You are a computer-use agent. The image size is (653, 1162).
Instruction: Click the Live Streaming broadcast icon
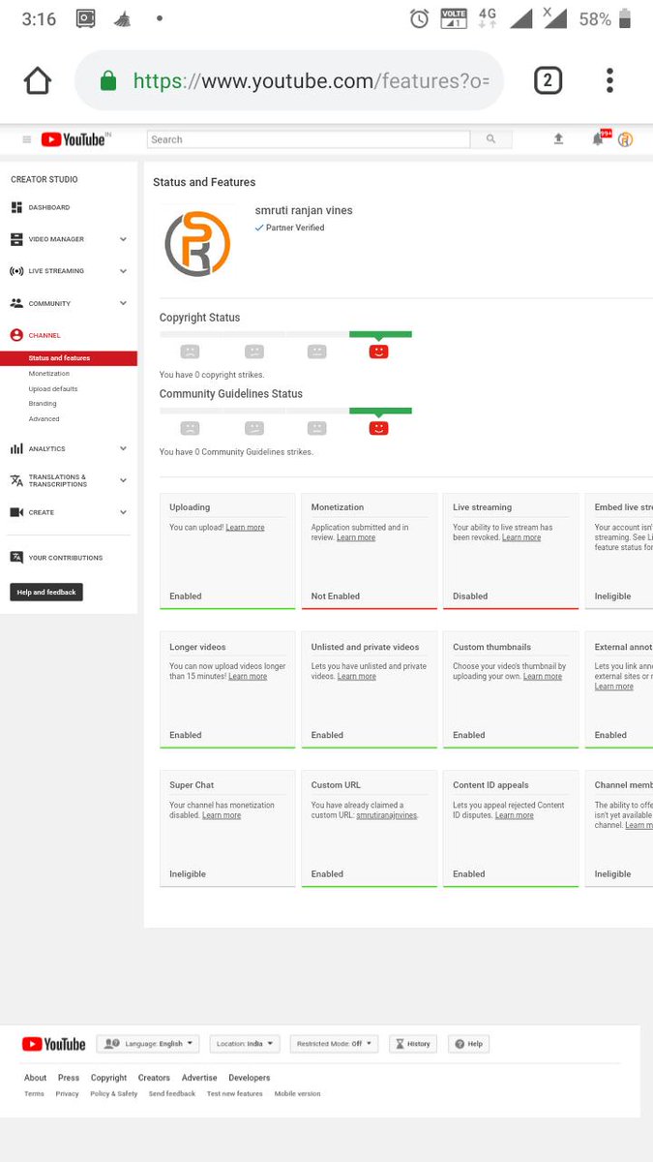coord(16,271)
